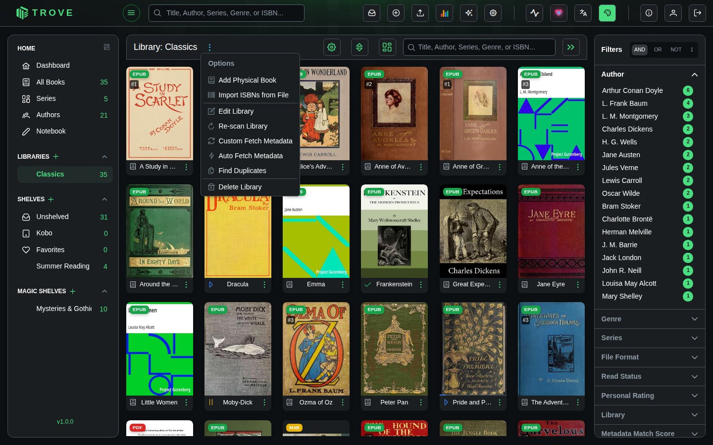Open the Notebook sidebar link
Viewport: 713px width, 445px height.
click(x=65, y=131)
